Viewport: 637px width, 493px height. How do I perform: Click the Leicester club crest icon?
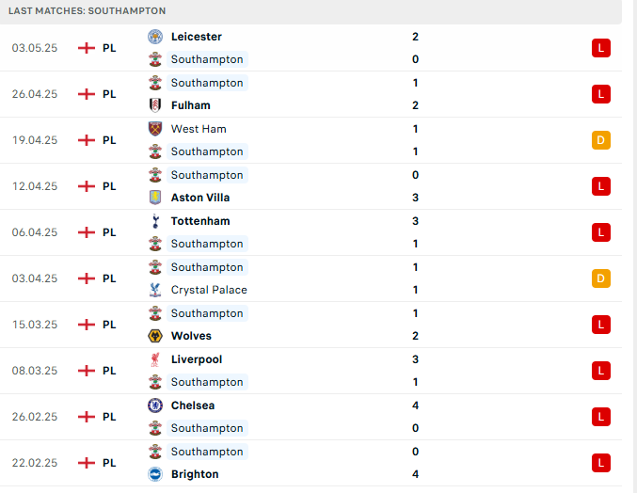pyautogui.click(x=155, y=37)
